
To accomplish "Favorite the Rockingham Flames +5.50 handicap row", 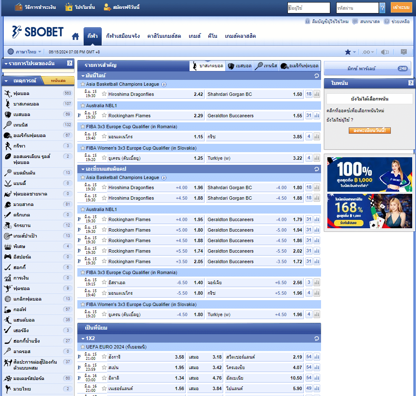I will (104, 251).
